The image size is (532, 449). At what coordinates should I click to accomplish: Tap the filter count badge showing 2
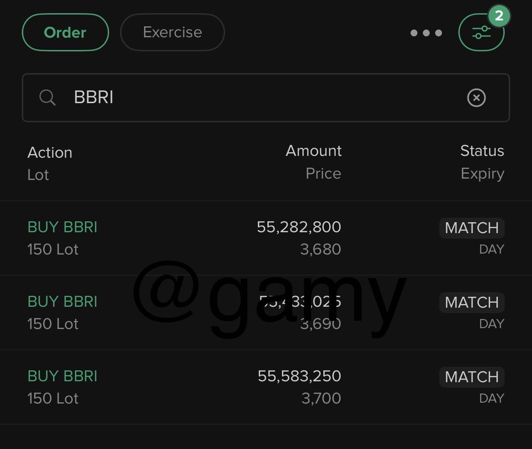499,16
